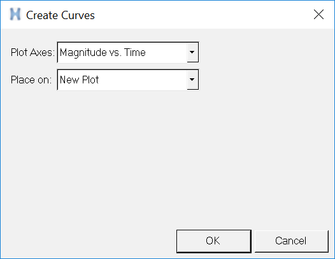Screen dimensions: 335x259
Task: Click the word Plot in Place on field
Action: (90, 80)
